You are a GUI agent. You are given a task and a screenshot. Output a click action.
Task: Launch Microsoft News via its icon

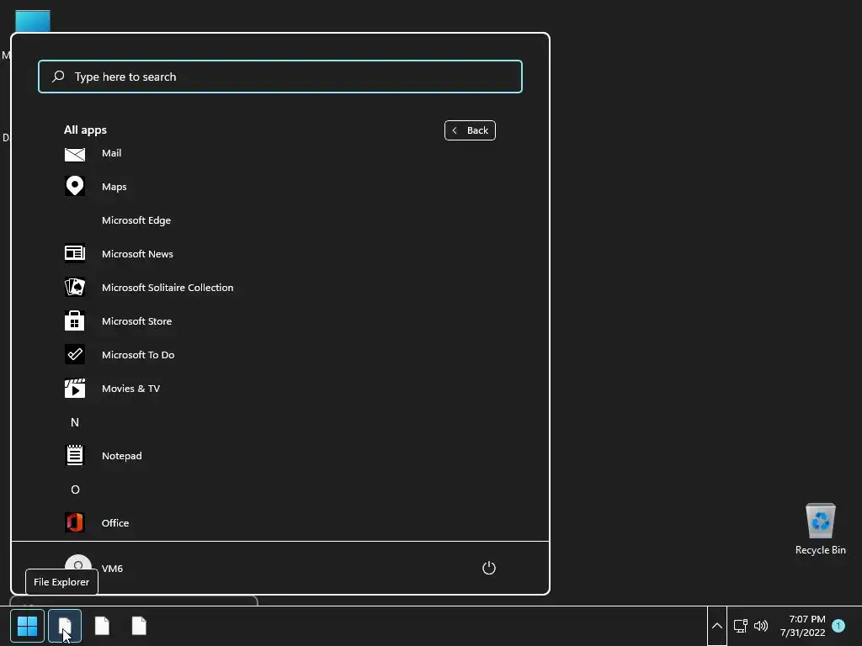coord(75,253)
